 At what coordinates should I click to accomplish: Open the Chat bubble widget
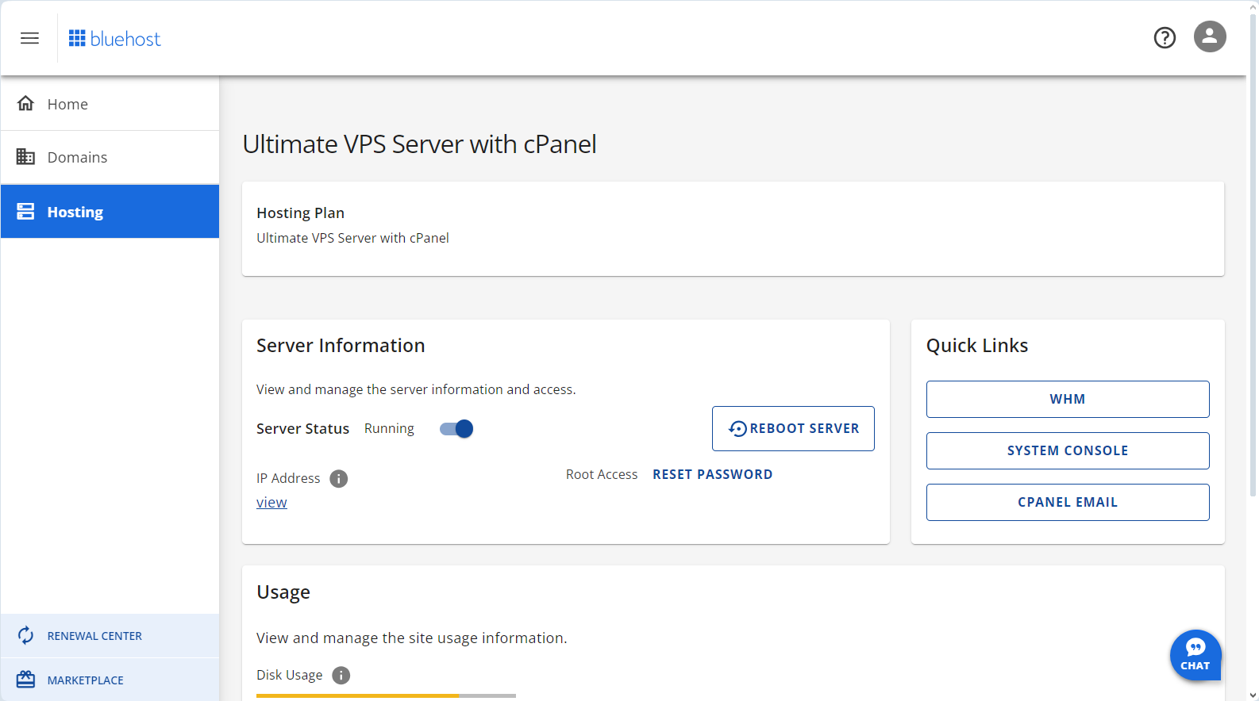1195,655
